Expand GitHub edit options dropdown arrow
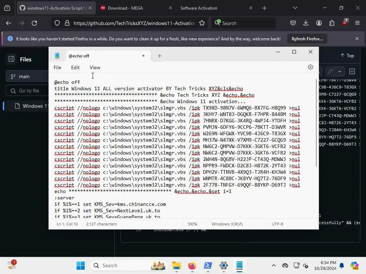Screen dimensions: 366x274 340,71
